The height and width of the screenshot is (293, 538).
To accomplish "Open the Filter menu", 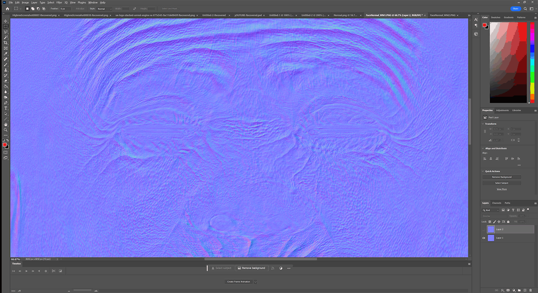I will pos(59,2).
